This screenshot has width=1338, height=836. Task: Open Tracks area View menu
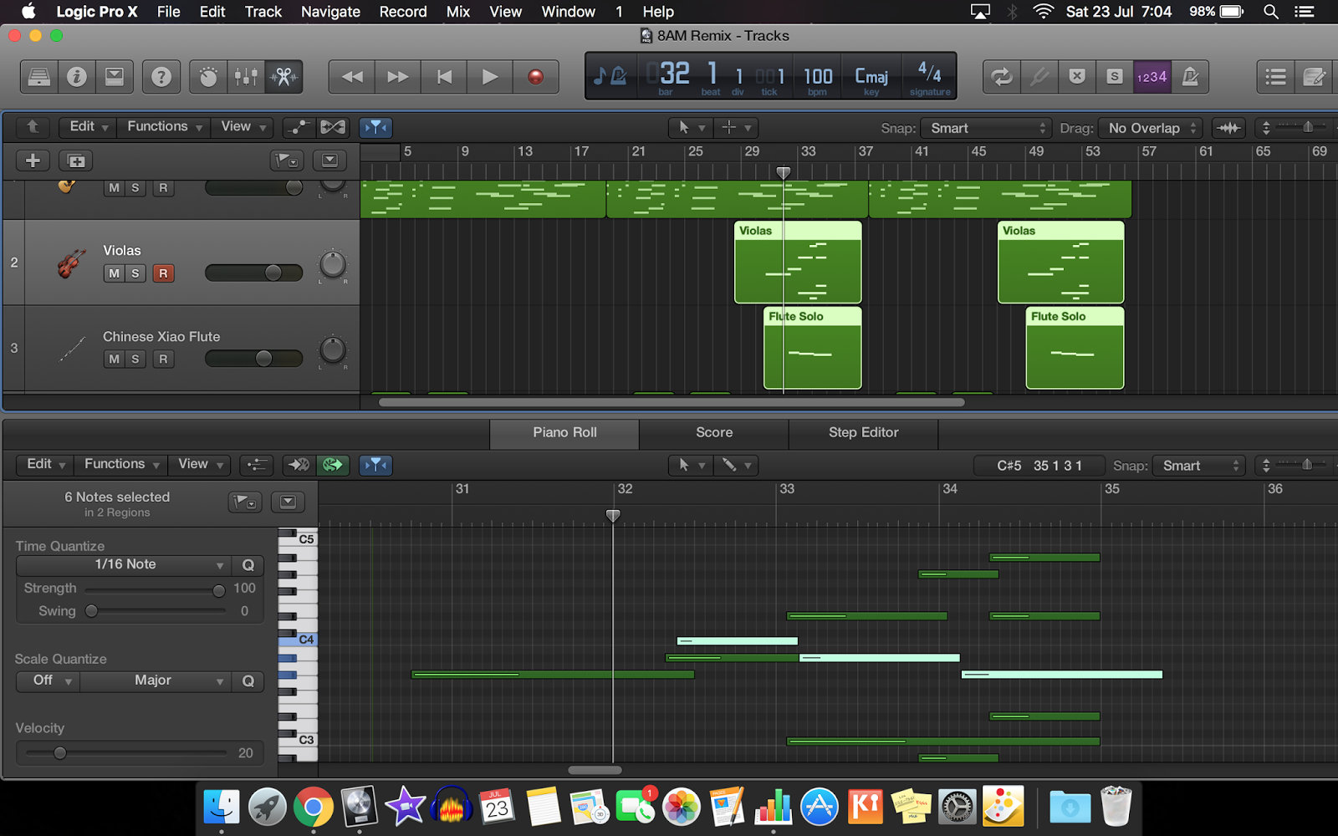[243, 127]
